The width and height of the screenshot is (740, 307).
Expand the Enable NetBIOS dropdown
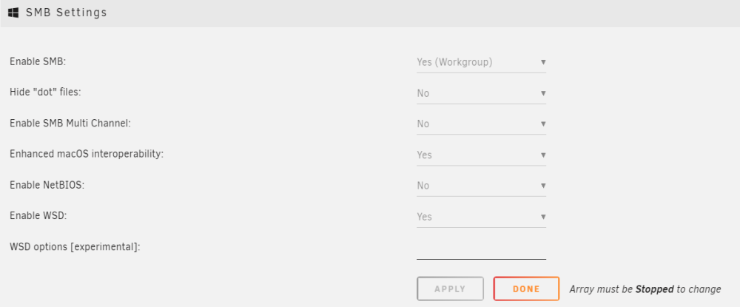coord(481,186)
